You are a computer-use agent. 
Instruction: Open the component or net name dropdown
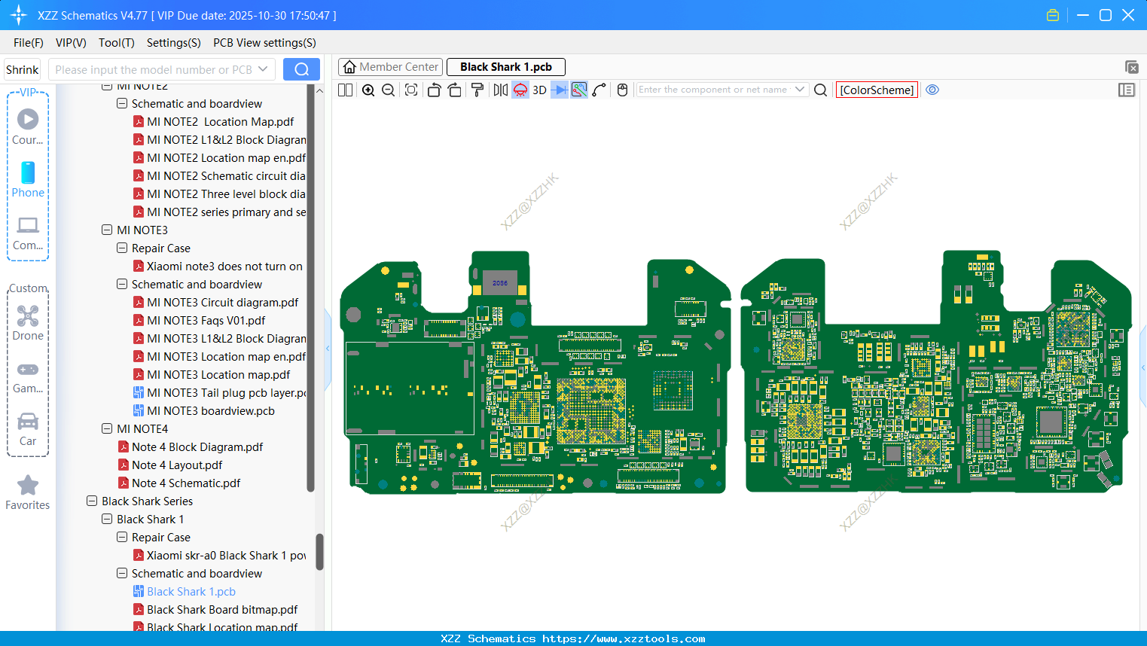[x=800, y=90]
